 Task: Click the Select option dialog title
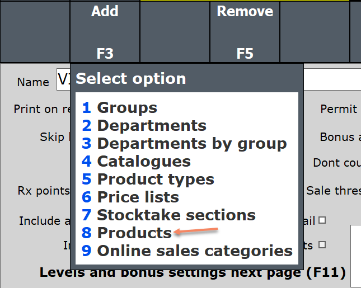click(x=131, y=79)
